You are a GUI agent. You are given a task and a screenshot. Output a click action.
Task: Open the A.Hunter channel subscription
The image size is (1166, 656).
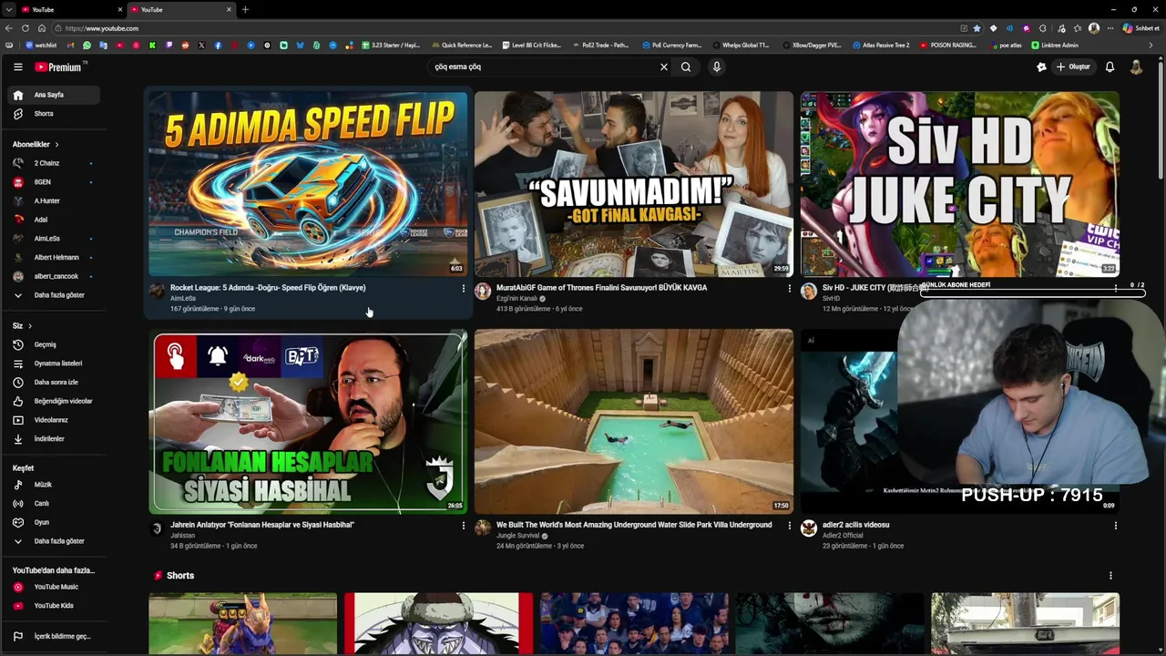point(54,200)
